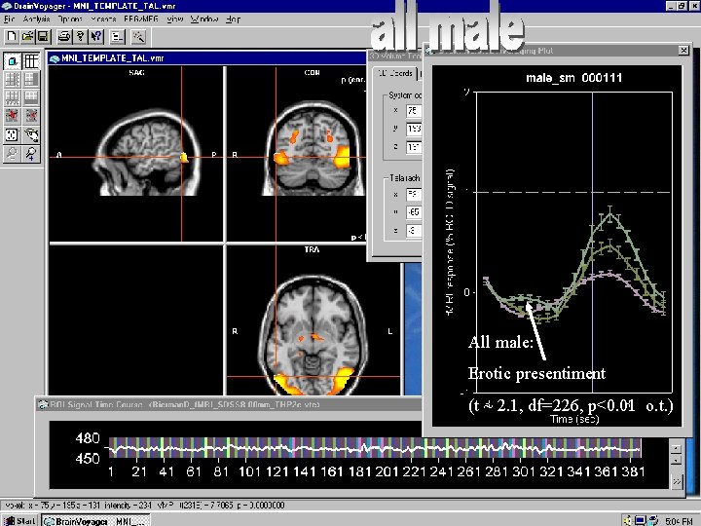
Task: Open the EEG/MEG menu
Action: click(141, 19)
